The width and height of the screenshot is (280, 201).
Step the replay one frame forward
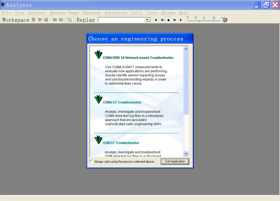pyautogui.click(x=175, y=20)
